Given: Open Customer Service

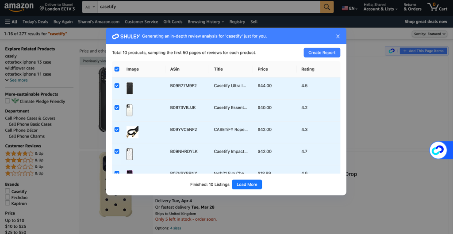Looking at the screenshot, I should (x=141, y=22).
